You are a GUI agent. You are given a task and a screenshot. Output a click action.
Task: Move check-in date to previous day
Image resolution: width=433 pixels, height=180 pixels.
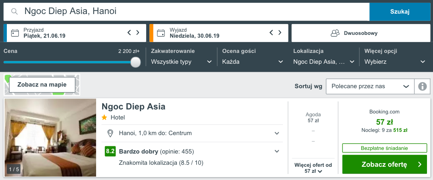(x=129, y=32)
